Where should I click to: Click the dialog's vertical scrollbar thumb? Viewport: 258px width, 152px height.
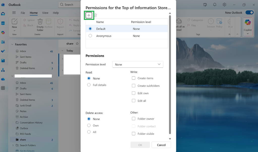click(x=170, y=75)
